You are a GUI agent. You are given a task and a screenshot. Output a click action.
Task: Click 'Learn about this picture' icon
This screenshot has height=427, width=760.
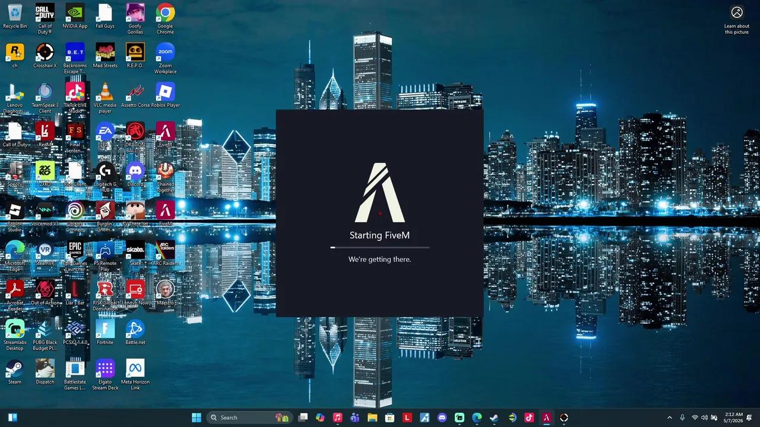[737, 20]
